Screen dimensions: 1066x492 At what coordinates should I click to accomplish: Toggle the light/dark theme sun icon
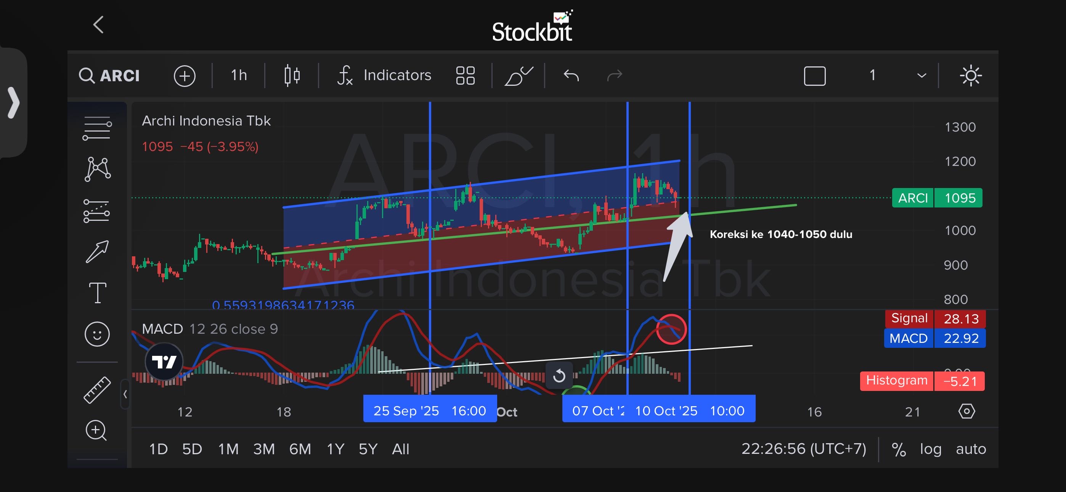[x=970, y=76]
